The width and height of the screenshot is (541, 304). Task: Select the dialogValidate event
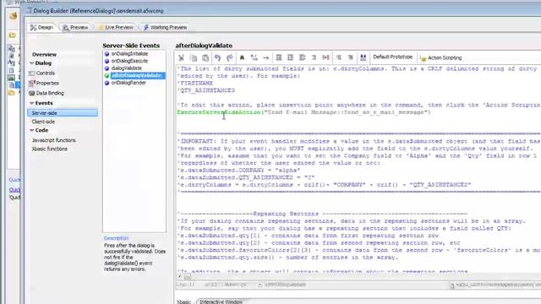click(126, 68)
